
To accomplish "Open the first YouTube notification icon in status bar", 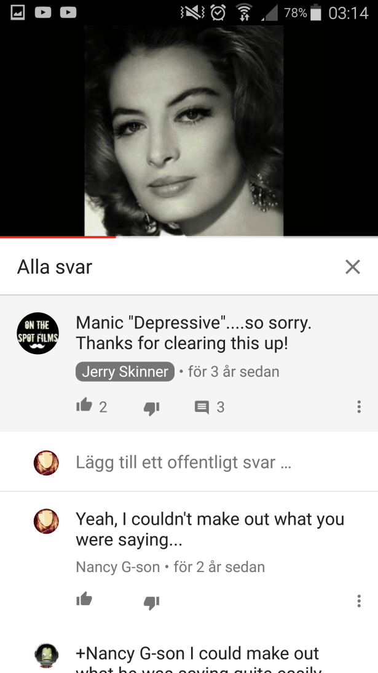I will pos(43,13).
